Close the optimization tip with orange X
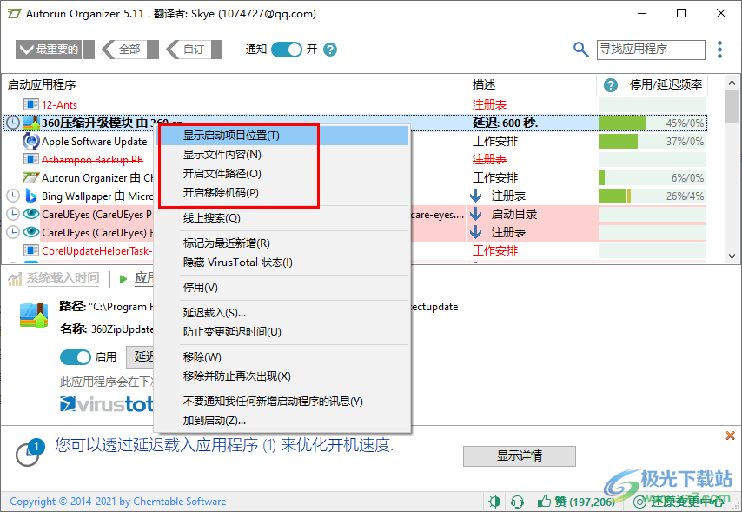Viewport: 742px width, 512px height. click(x=730, y=436)
